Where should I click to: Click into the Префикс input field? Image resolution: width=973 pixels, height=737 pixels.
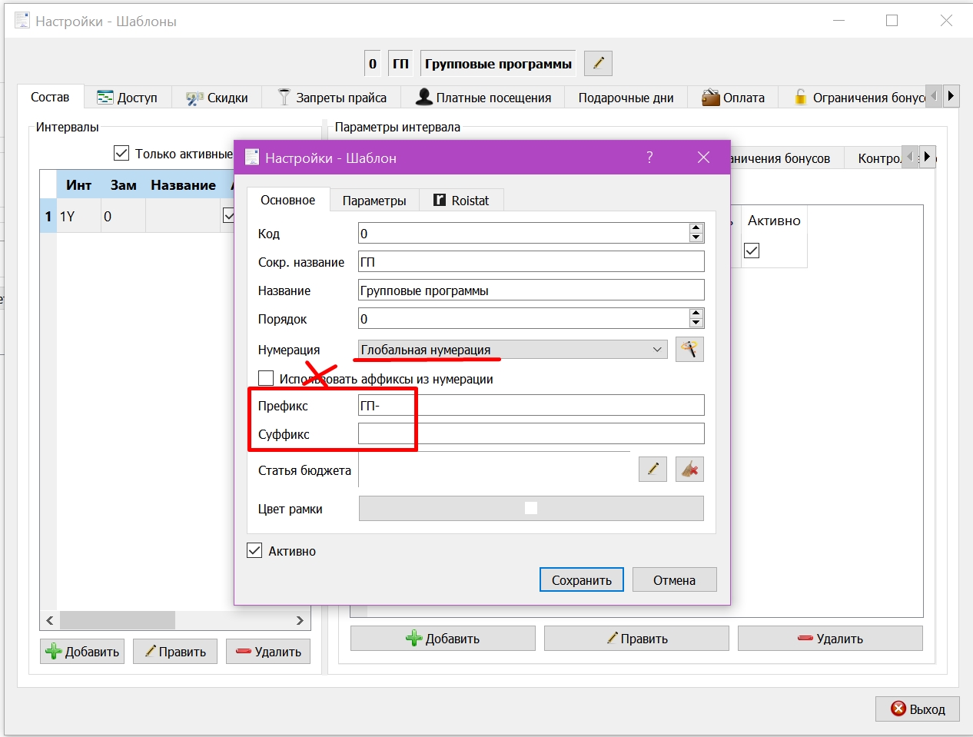[531, 405]
